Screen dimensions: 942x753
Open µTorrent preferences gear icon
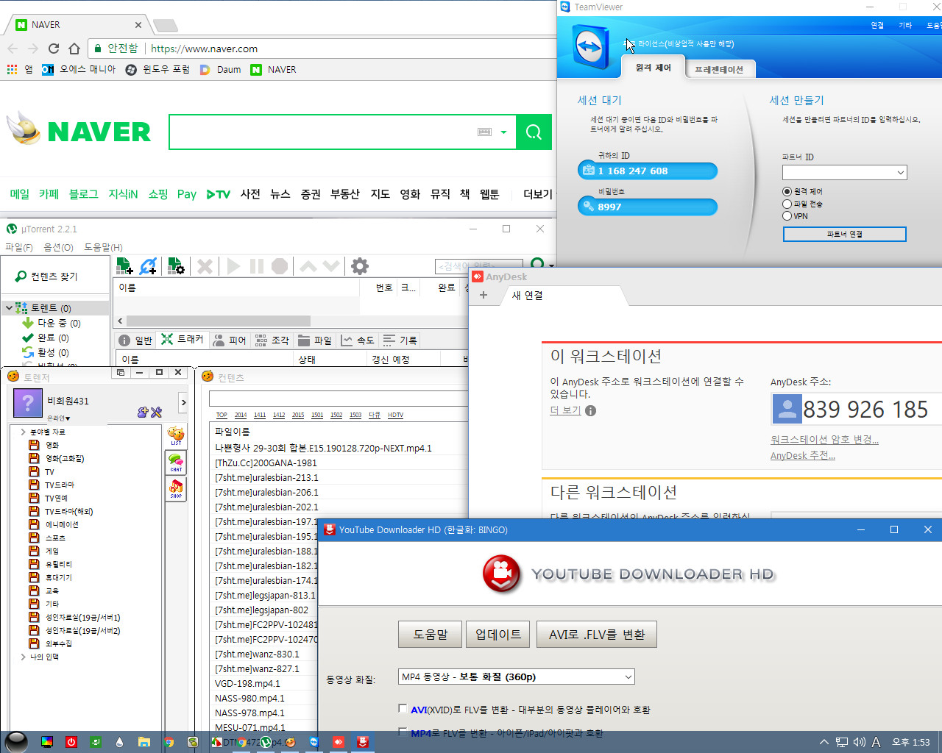[359, 266]
